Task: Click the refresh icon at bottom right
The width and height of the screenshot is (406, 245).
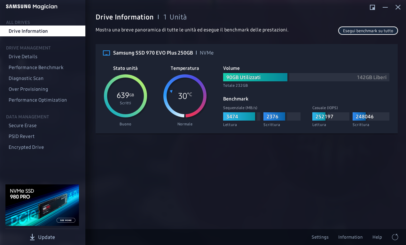Action: pyautogui.click(x=395, y=237)
